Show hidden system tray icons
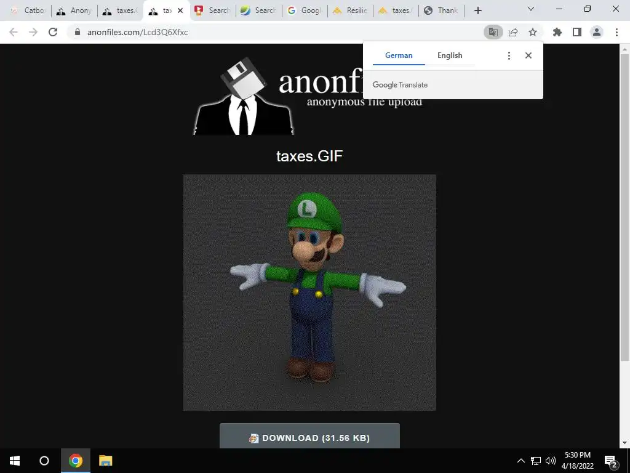The image size is (630, 473). point(520,461)
